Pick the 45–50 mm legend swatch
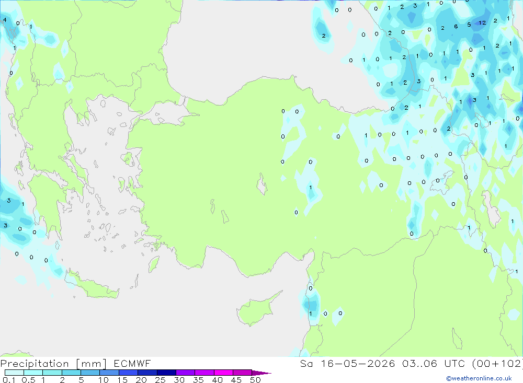The image size is (523, 383). pyautogui.click(x=243, y=373)
